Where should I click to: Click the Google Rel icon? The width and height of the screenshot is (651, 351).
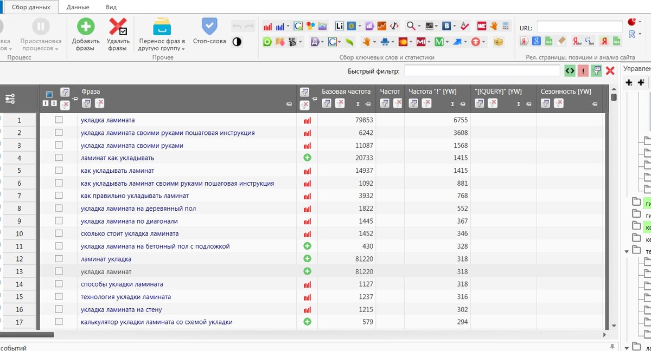(x=590, y=41)
